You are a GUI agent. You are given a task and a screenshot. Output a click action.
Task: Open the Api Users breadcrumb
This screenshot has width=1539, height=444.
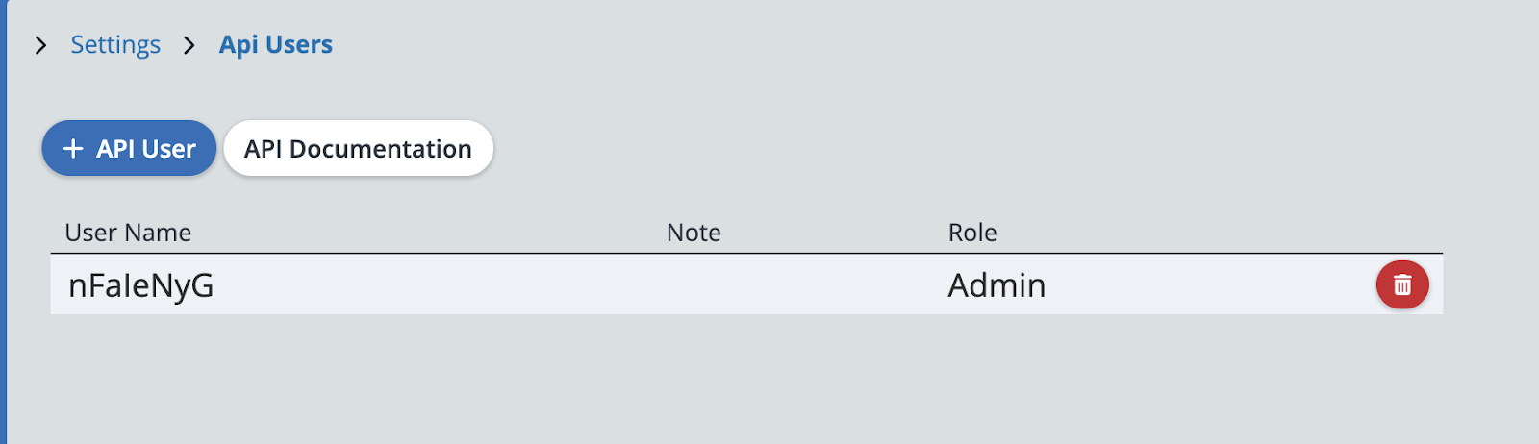[x=275, y=45]
